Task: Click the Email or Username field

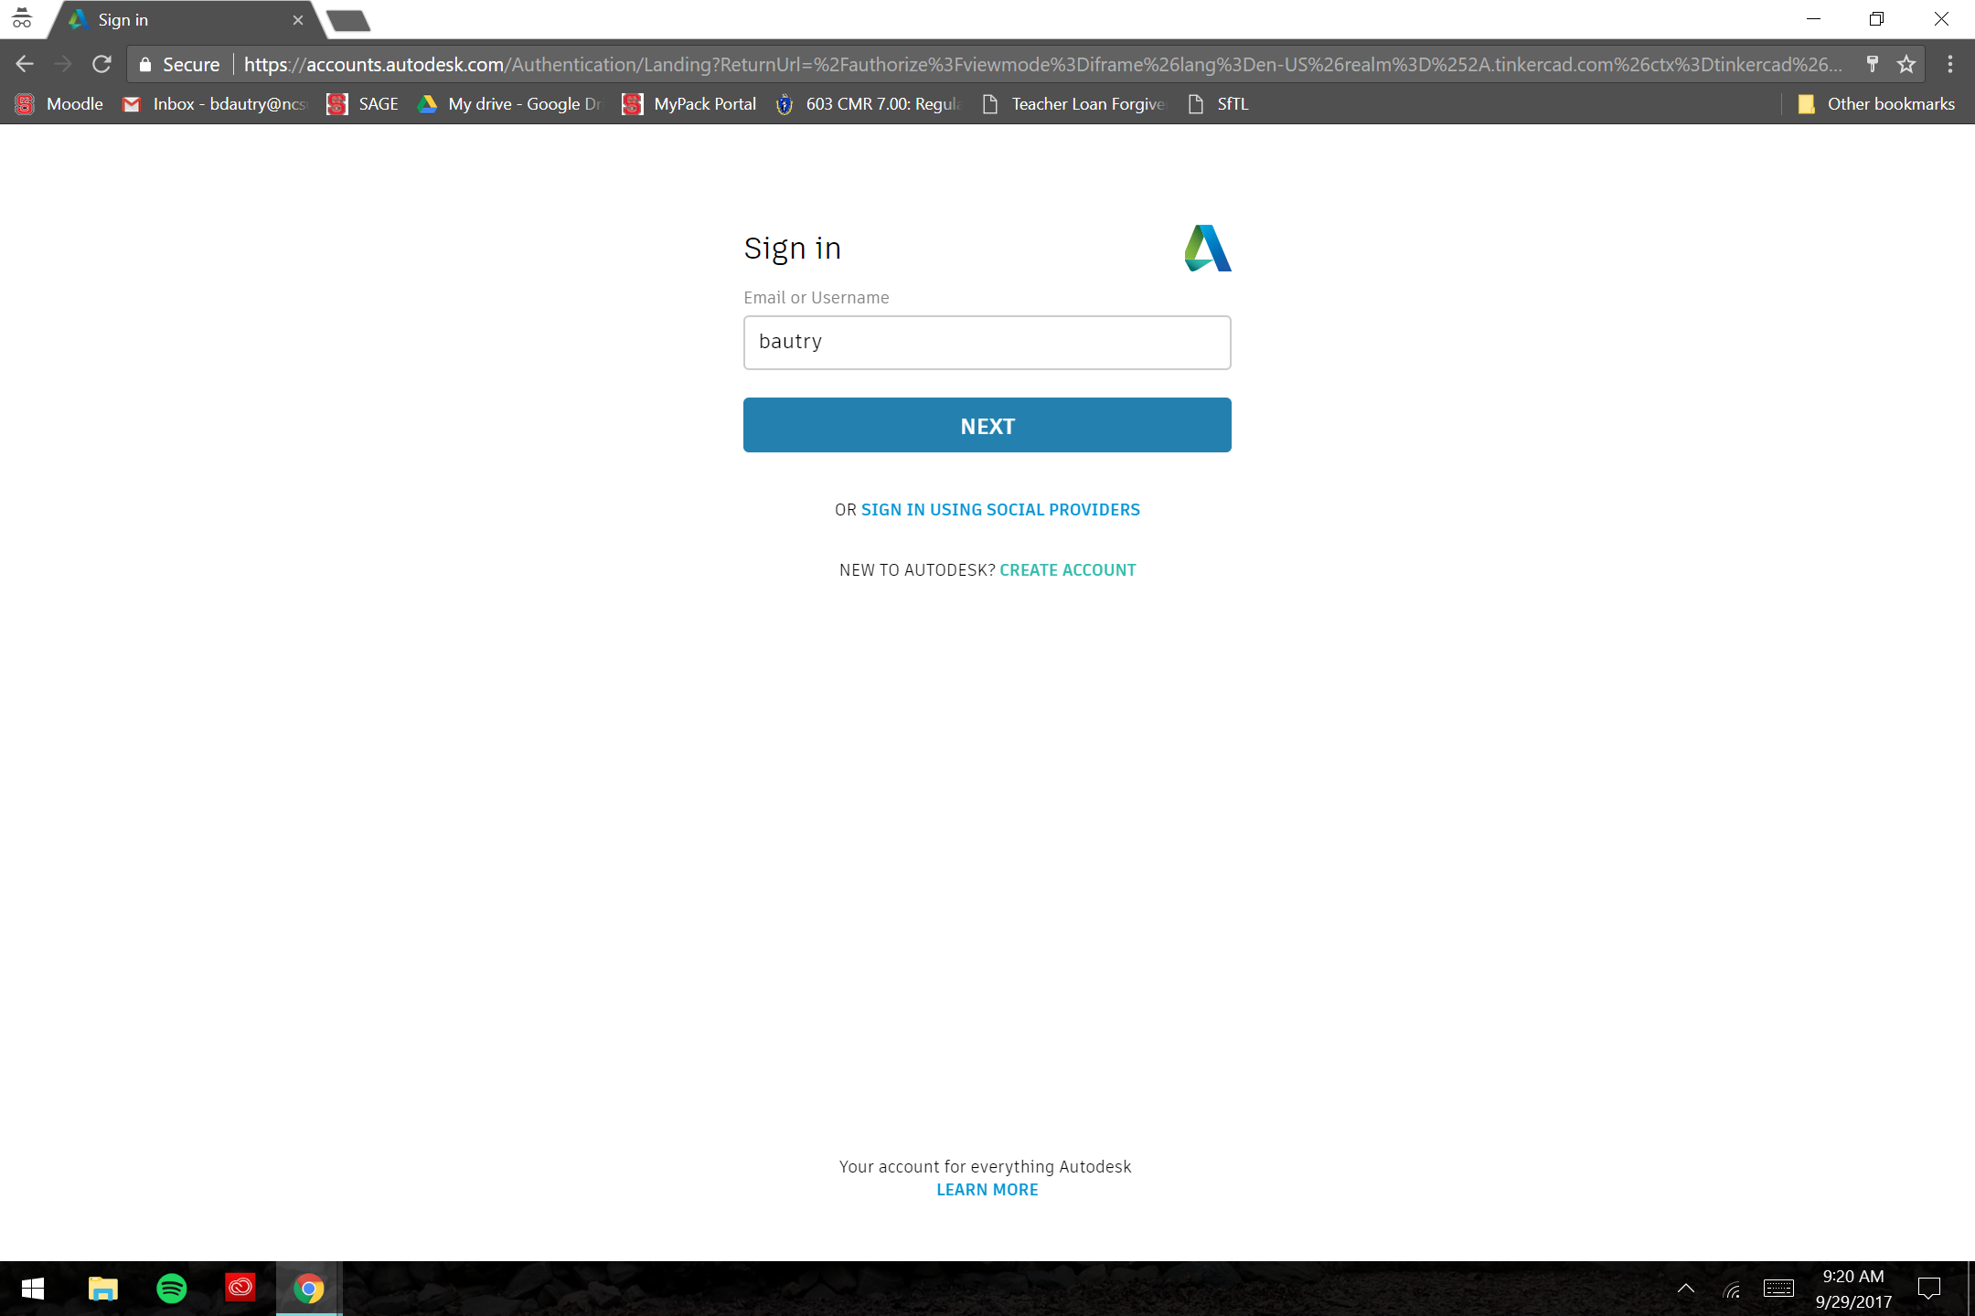Action: pyautogui.click(x=987, y=343)
